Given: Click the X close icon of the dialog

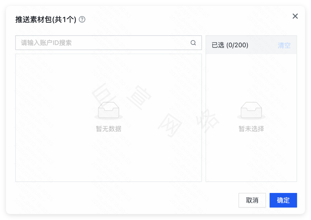Looking at the screenshot, I should pyautogui.click(x=295, y=16).
